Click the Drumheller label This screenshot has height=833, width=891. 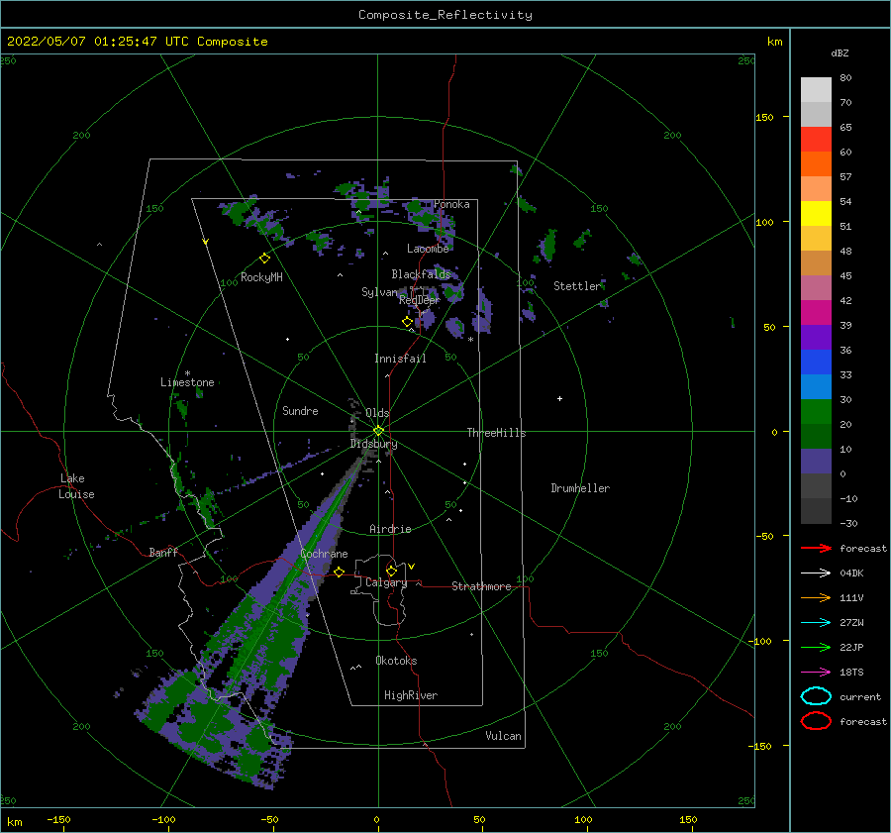580,488
